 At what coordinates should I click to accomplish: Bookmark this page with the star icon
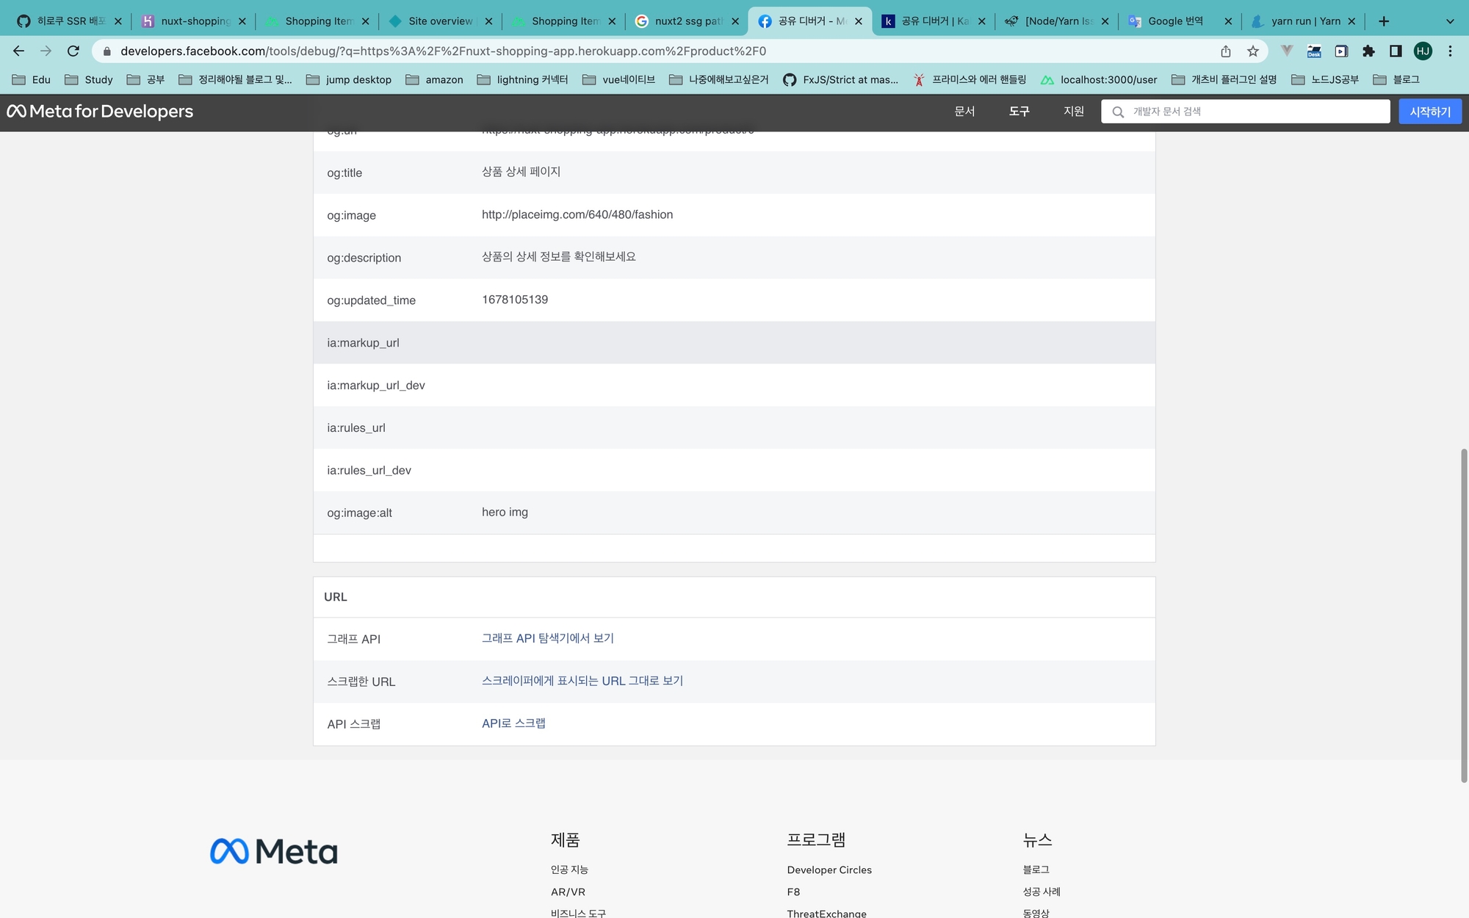(x=1253, y=51)
